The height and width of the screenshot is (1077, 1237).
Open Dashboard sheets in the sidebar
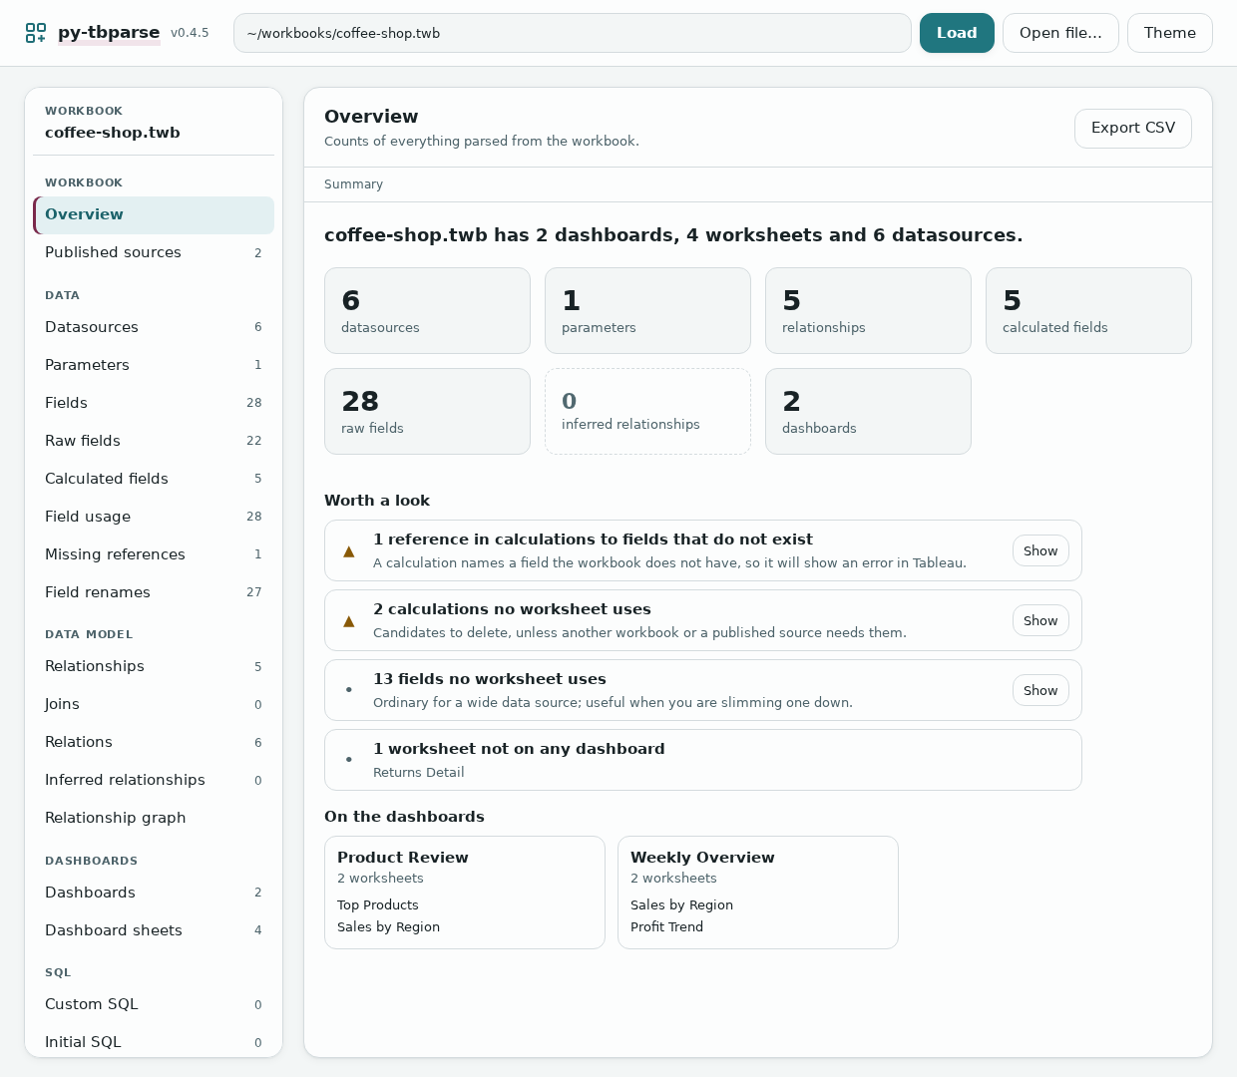(154, 930)
